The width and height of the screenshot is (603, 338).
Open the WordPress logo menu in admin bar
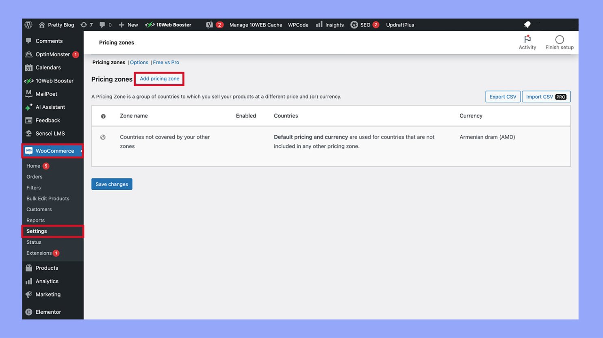click(x=28, y=25)
